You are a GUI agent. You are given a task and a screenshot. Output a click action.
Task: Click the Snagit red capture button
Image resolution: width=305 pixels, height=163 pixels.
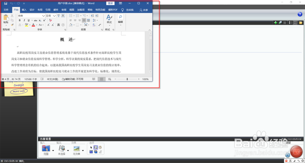[296, 151]
